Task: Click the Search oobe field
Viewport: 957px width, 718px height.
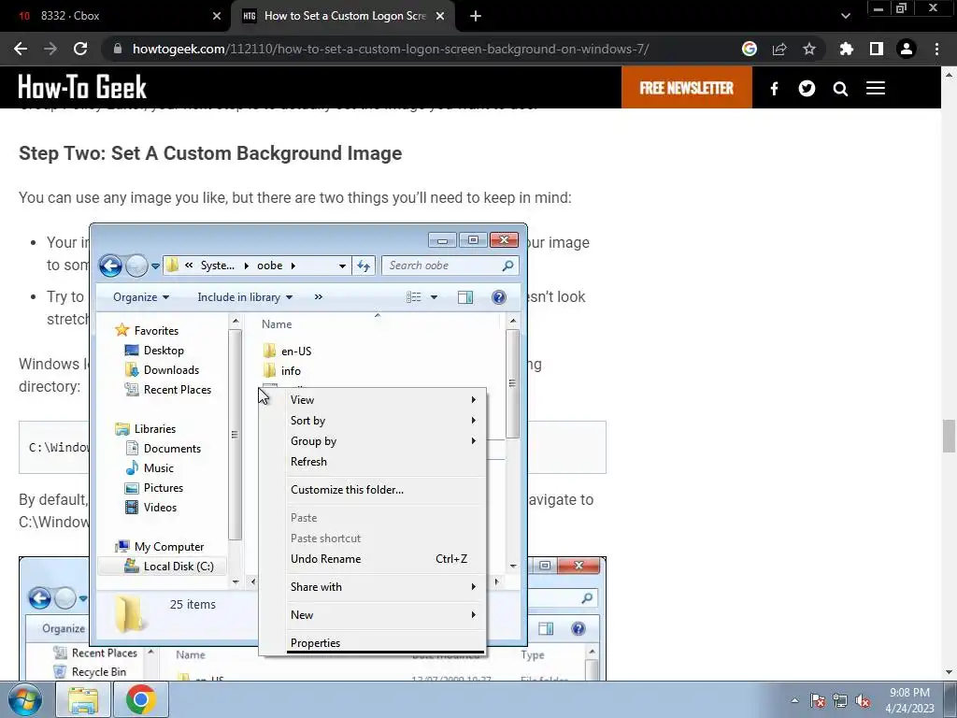Action: click(450, 266)
